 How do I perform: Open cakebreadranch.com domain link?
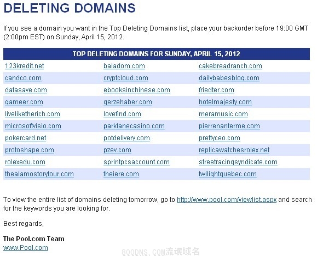click(230, 66)
